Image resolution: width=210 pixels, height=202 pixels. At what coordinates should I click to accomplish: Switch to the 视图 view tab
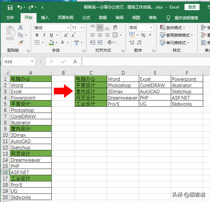pos(136,18)
